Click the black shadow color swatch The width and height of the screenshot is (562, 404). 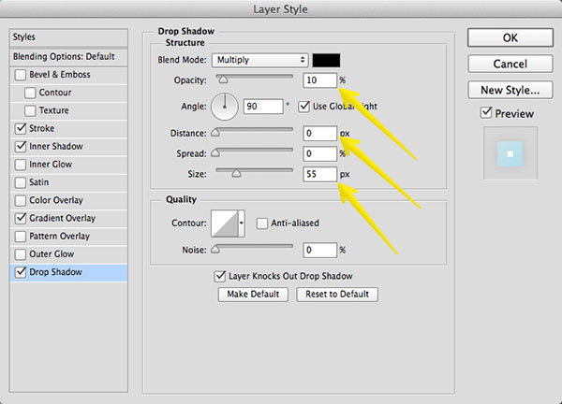click(327, 60)
